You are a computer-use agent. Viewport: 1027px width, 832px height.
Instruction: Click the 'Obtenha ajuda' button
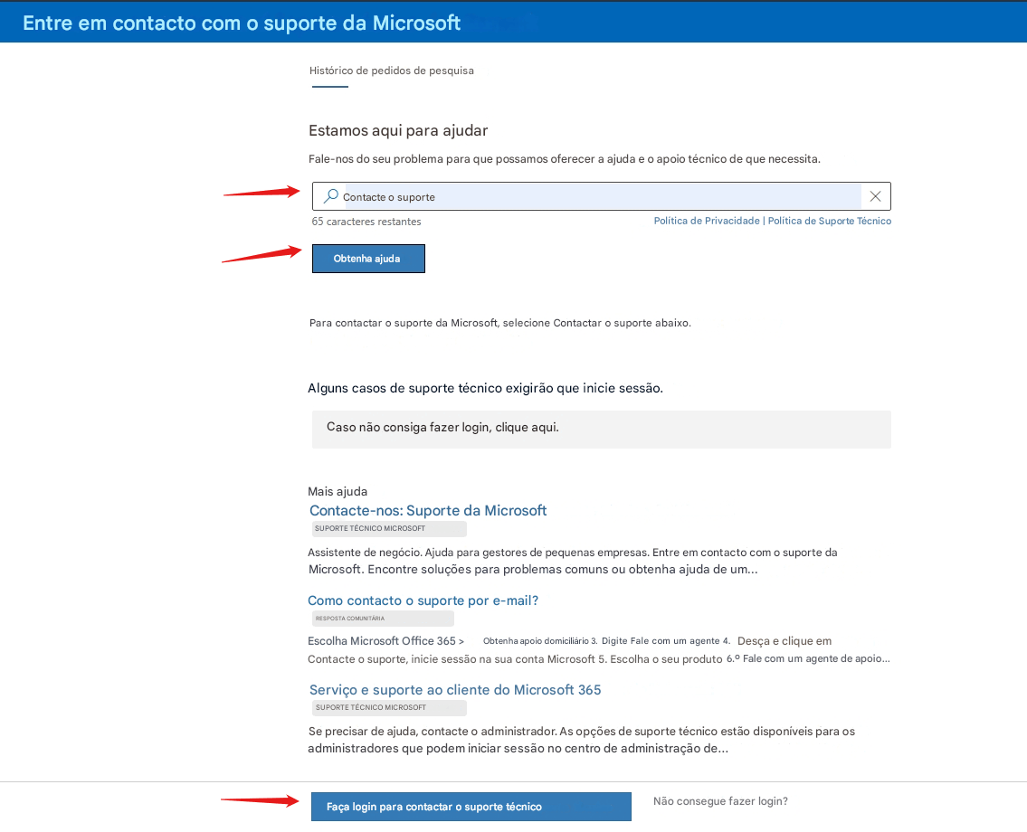(368, 259)
